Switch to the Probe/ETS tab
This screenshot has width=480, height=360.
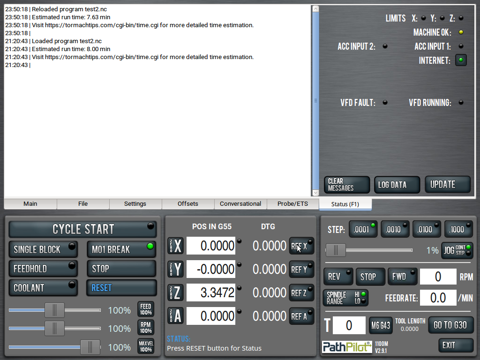pyautogui.click(x=292, y=204)
